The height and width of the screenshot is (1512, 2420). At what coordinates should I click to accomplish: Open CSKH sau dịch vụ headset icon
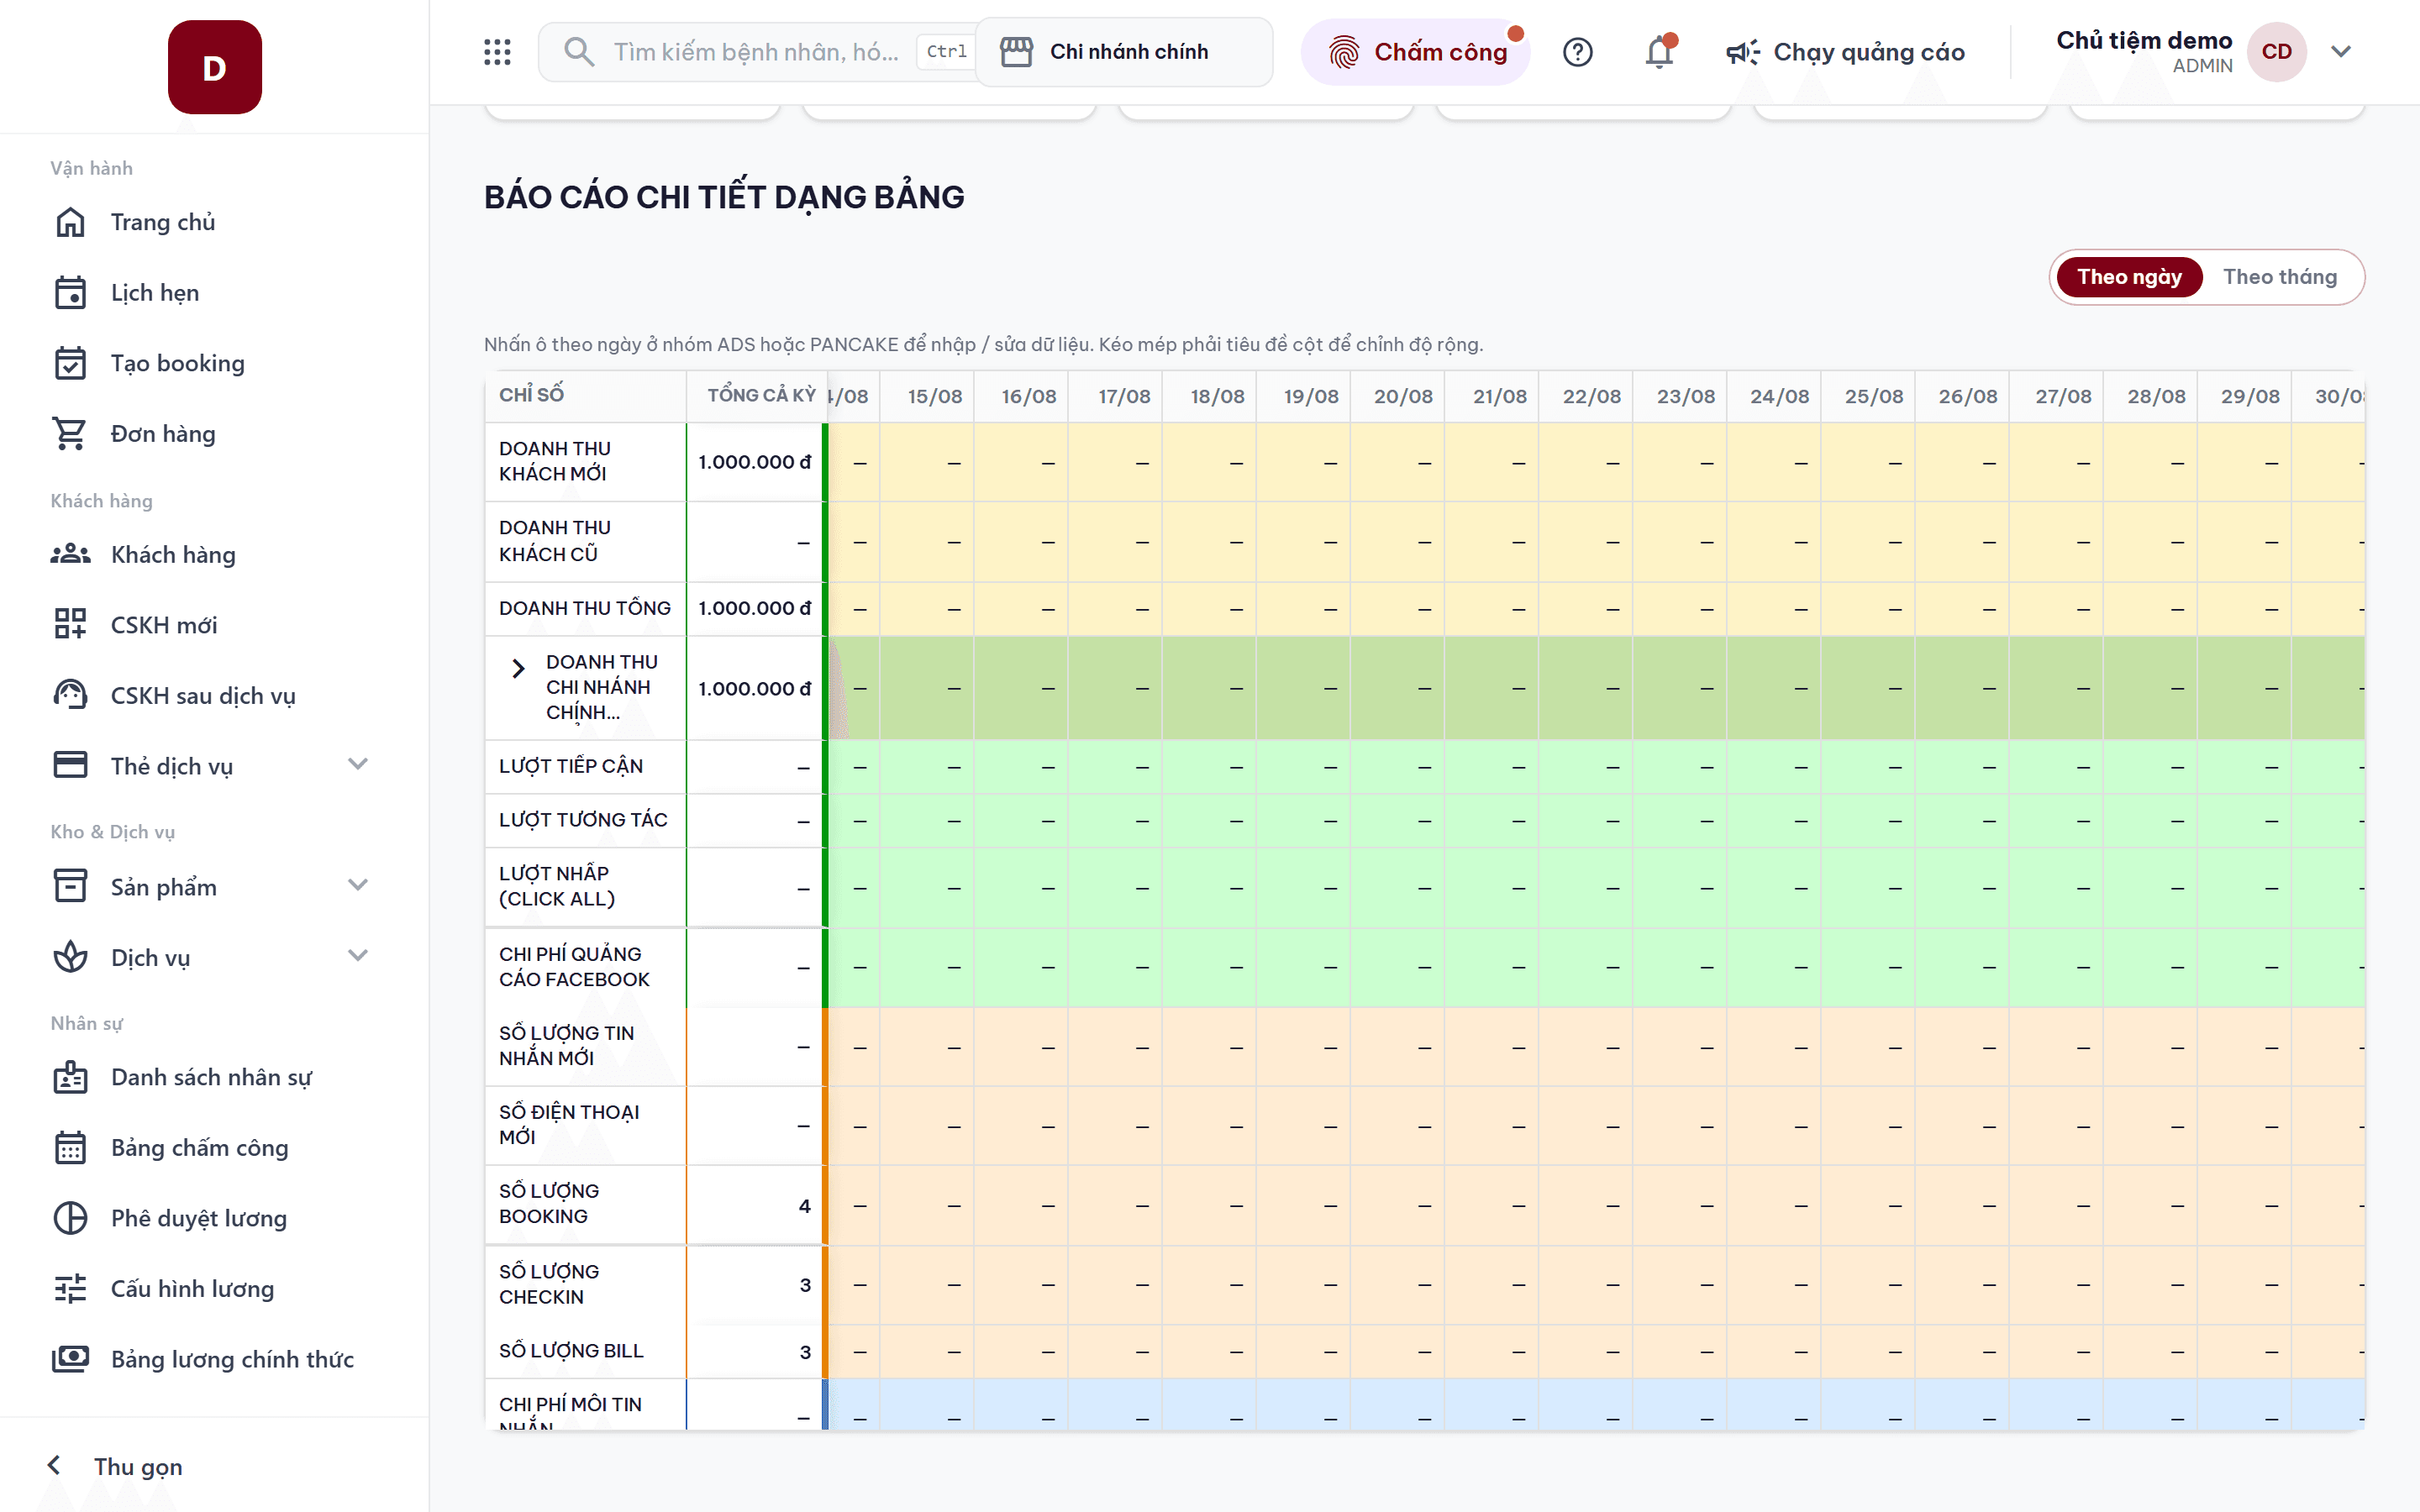[70, 695]
